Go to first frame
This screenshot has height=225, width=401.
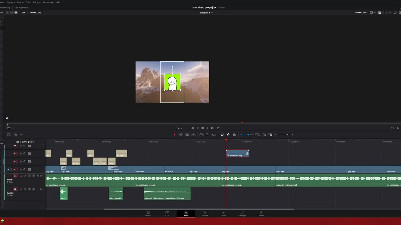pyautogui.click(x=192, y=128)
